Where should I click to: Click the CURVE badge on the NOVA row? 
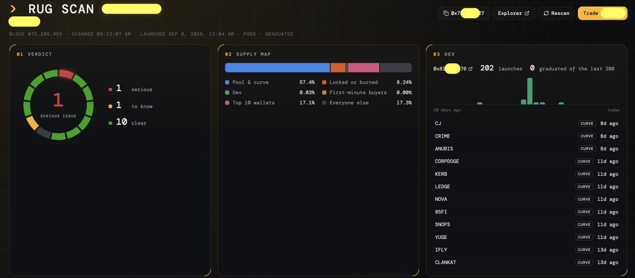point(584,200)
